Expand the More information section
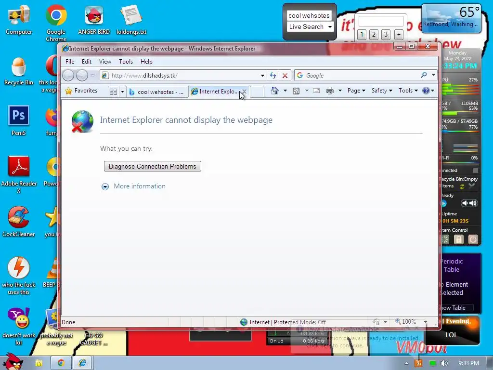Image resolution: width=493 pixels, height=370 pixels. click(x=134, y=186)
